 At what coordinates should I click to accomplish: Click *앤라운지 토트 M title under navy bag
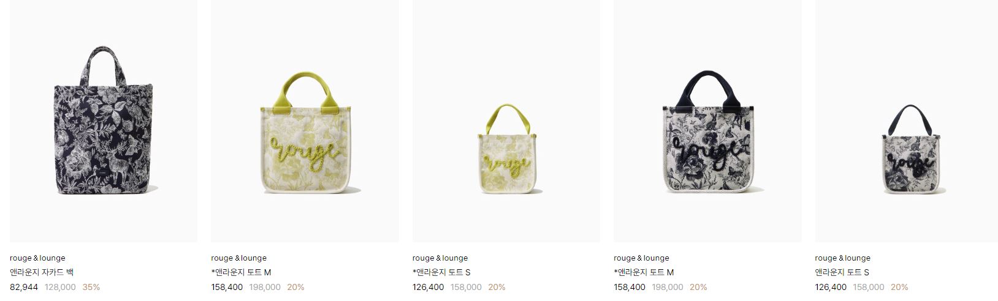coord(644,272)
